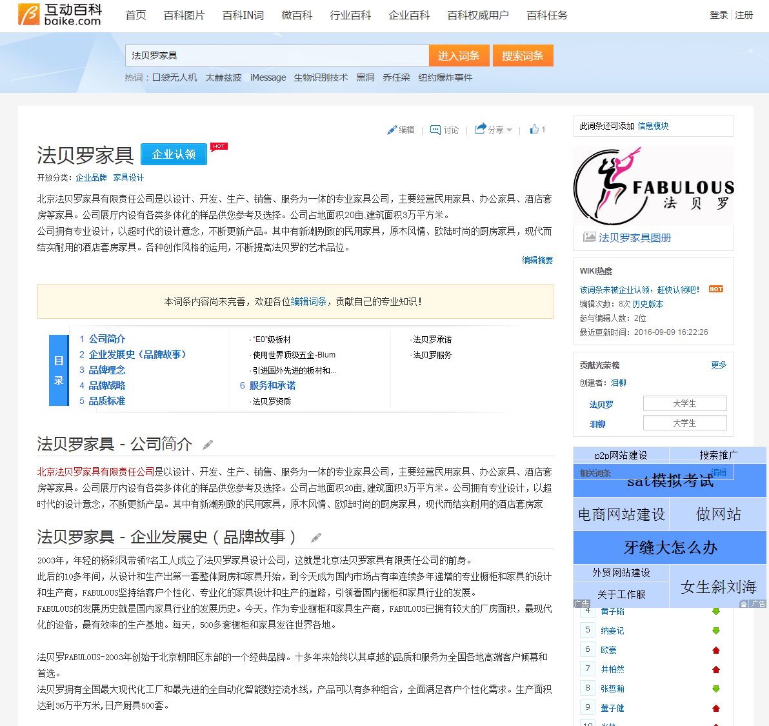
Task: Click the search box containing 法贝罗家具
Action: coord(277,55)
